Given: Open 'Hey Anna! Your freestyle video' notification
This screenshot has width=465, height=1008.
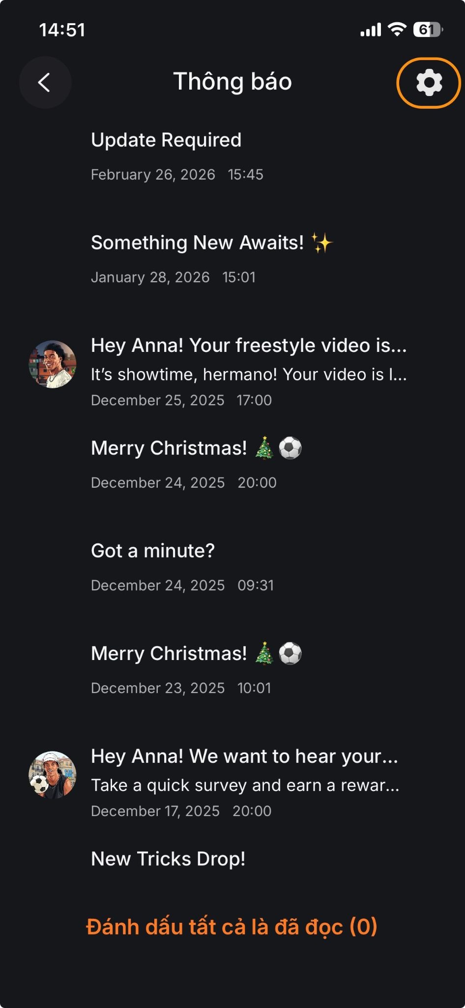Looking at the screenshot, I should (x=249, y=346).
